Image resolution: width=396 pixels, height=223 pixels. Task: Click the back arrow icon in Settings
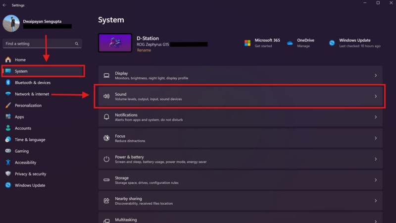pos(4,5)
